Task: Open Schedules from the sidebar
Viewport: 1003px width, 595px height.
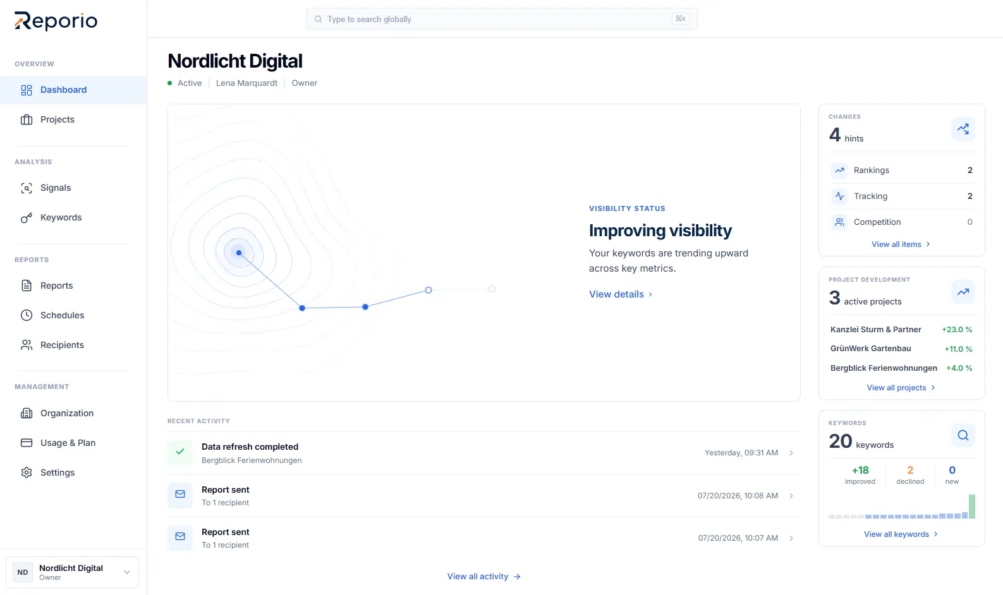Action: click(x=73, y=316)
